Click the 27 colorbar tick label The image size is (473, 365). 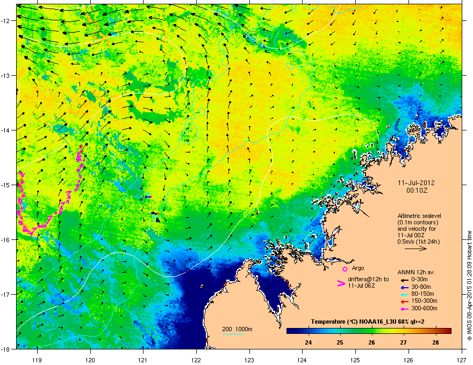tap(403, 342)
